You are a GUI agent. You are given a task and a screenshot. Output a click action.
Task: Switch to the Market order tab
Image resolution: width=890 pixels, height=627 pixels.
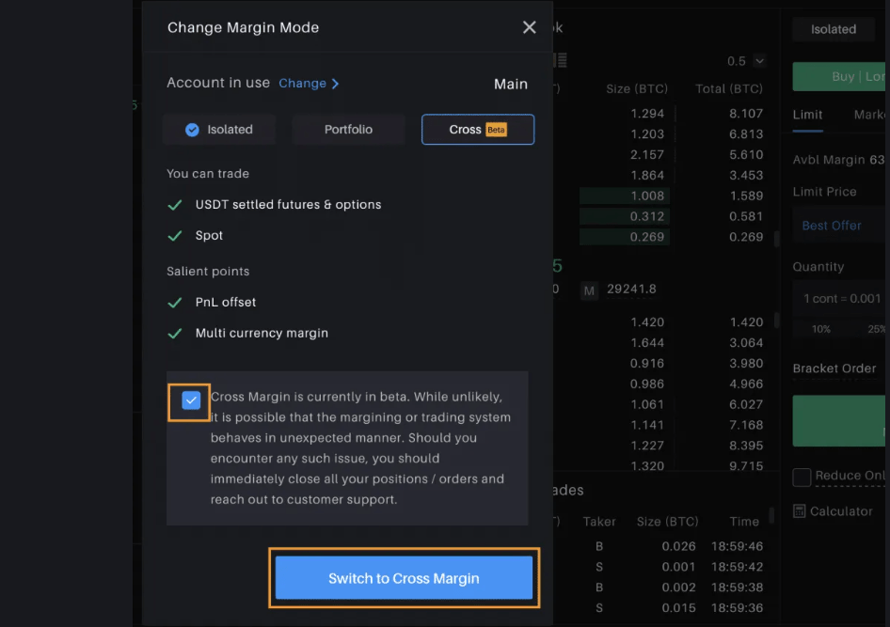[869, 115]
